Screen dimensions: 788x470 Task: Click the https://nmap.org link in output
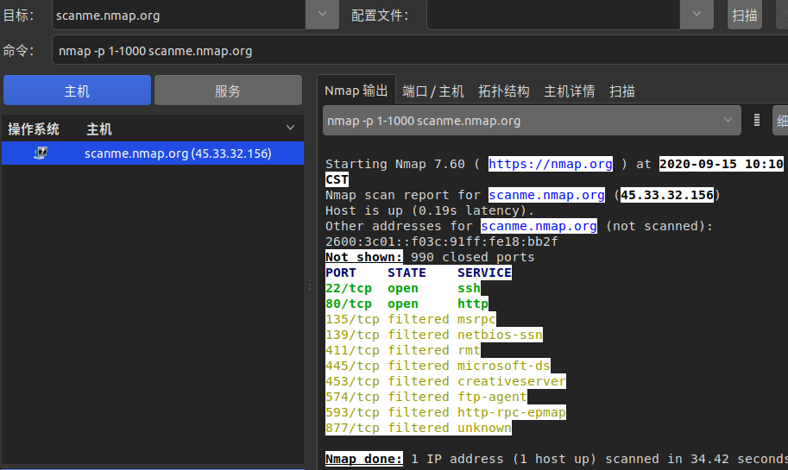click(551, 164)
